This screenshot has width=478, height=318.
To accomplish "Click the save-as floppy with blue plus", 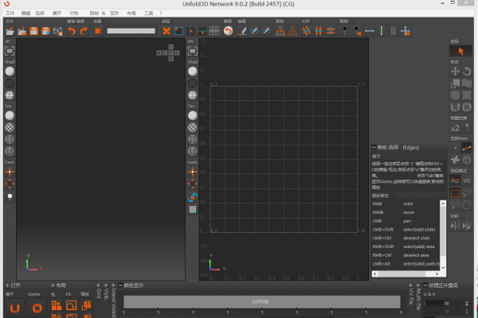I will pyautogui.click(x=45, y=31).
